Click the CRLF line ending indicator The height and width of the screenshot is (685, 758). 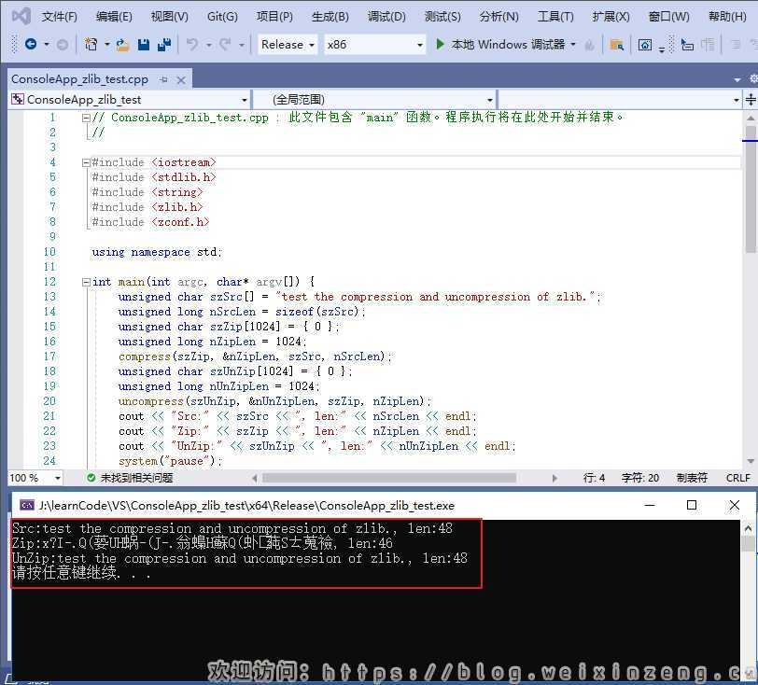738,478
